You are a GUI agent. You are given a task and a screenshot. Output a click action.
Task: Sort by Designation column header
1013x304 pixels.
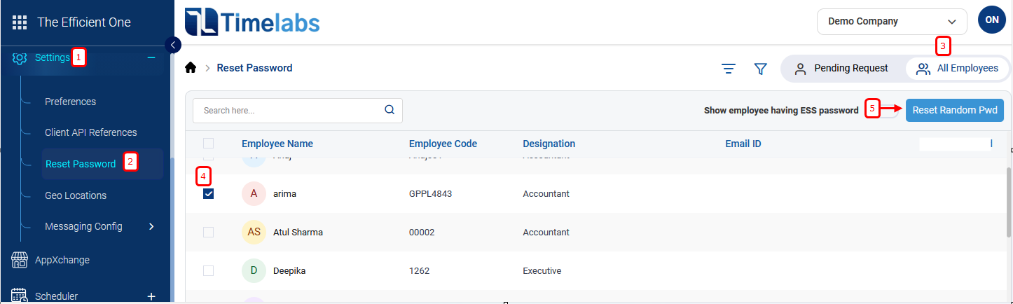pos(549,144)
